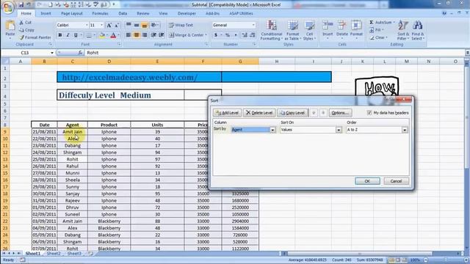Go to the Review tab

[x=142, y=13]
